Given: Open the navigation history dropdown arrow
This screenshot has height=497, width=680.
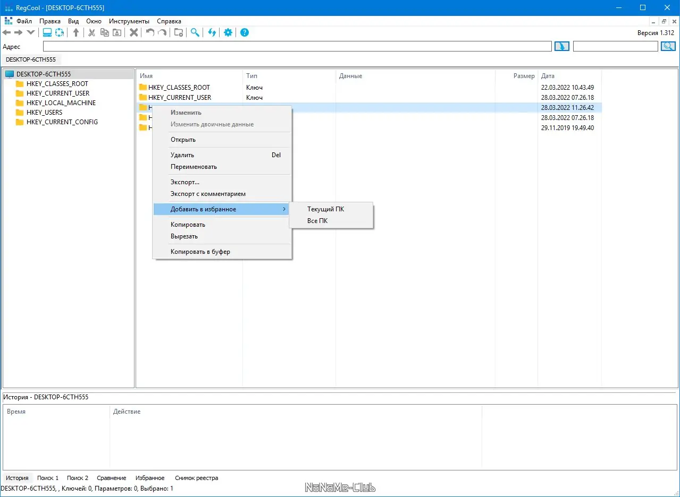Looking at the screenshot, I should click(31, 32).
